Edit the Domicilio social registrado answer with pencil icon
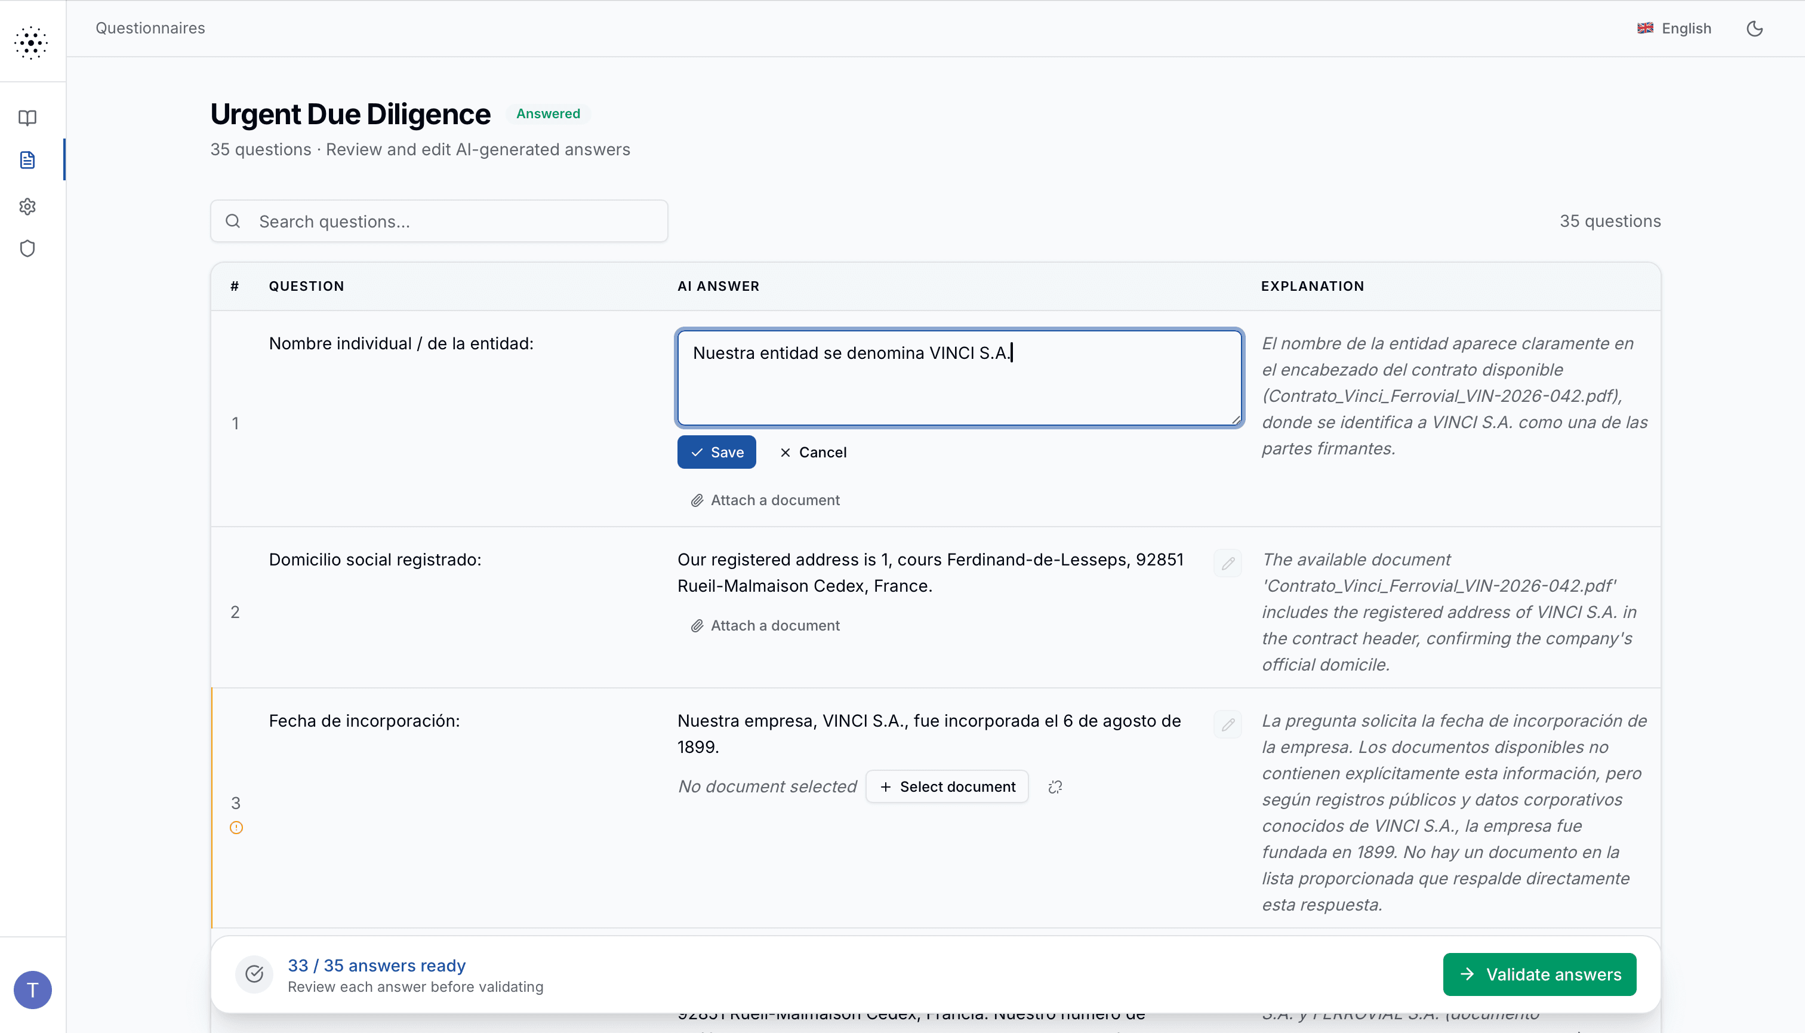This screenshot has height=1033, width=1805. [1228, 562]
